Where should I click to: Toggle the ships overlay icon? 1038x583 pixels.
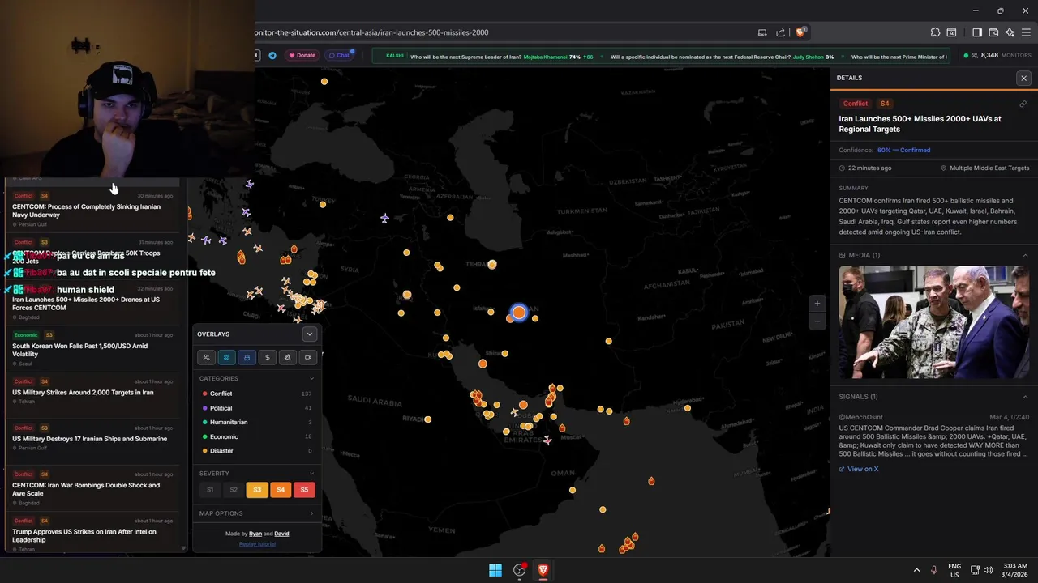pos(247,357)
